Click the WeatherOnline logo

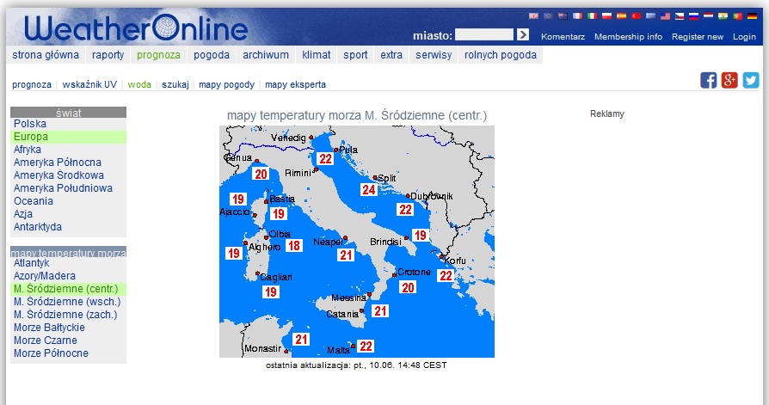(136, 28)
